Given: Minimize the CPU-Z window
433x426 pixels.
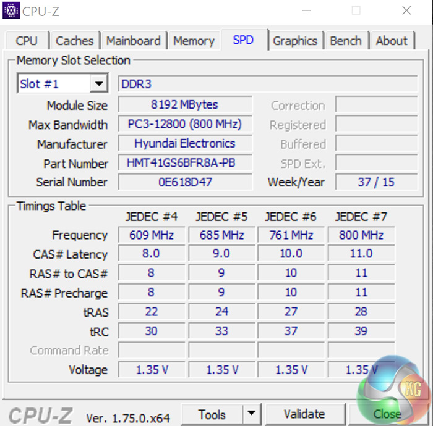Looking at the screenshot, I should 306,10.
